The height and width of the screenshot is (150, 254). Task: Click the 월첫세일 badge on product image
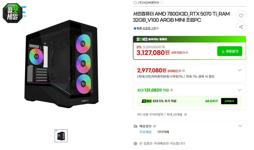point(13,13)
